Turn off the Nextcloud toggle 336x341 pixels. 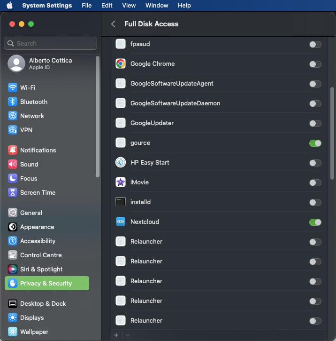click(x=315, y=222)
